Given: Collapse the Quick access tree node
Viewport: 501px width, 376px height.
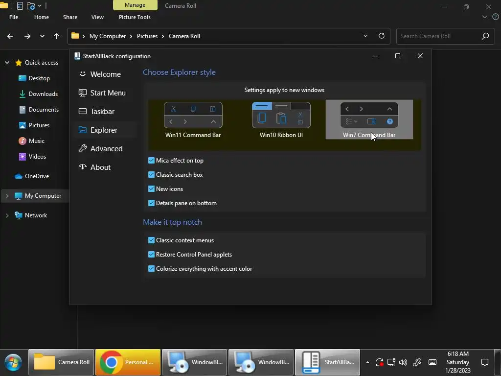Looking at the screenshot, I should (7, 63).
